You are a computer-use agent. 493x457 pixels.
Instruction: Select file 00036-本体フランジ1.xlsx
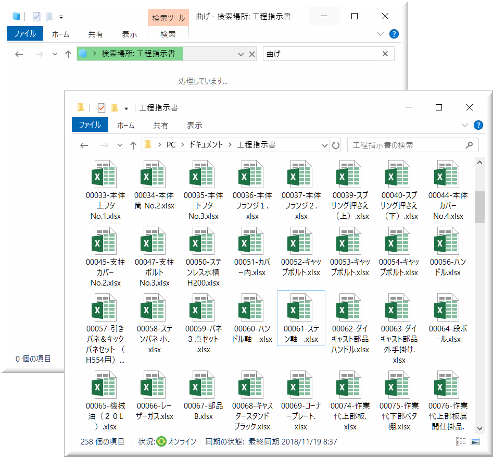[x=252, y=190]
